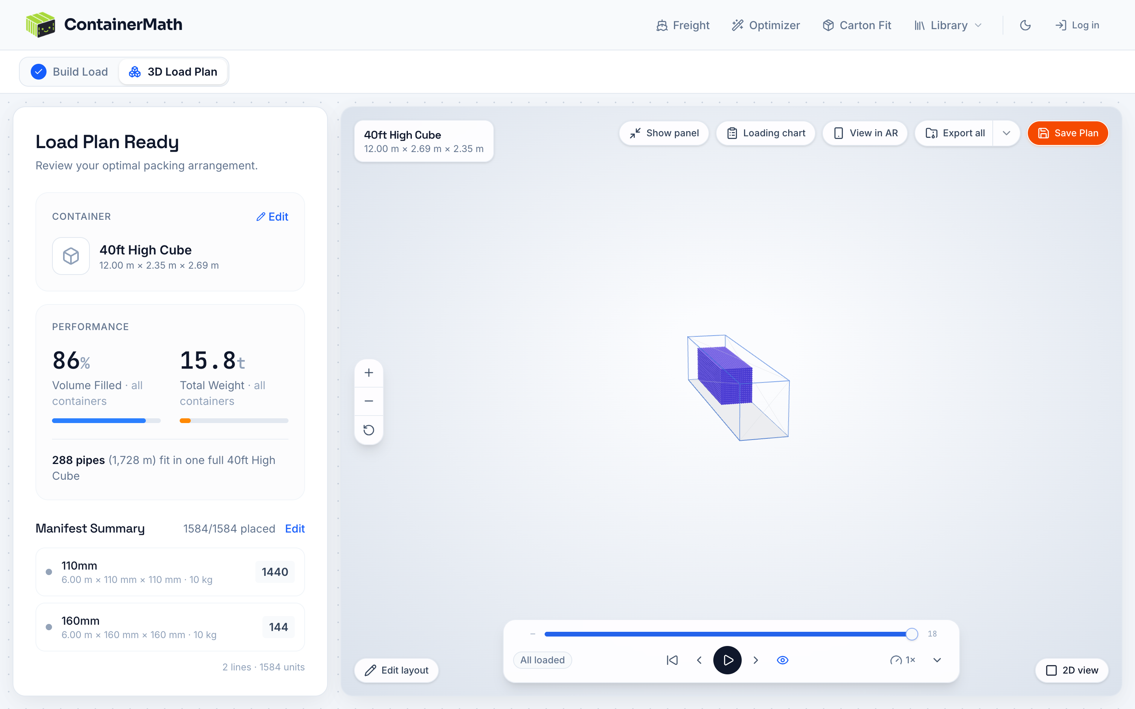
Task: Click View in AR button
Action: (865, 133)
